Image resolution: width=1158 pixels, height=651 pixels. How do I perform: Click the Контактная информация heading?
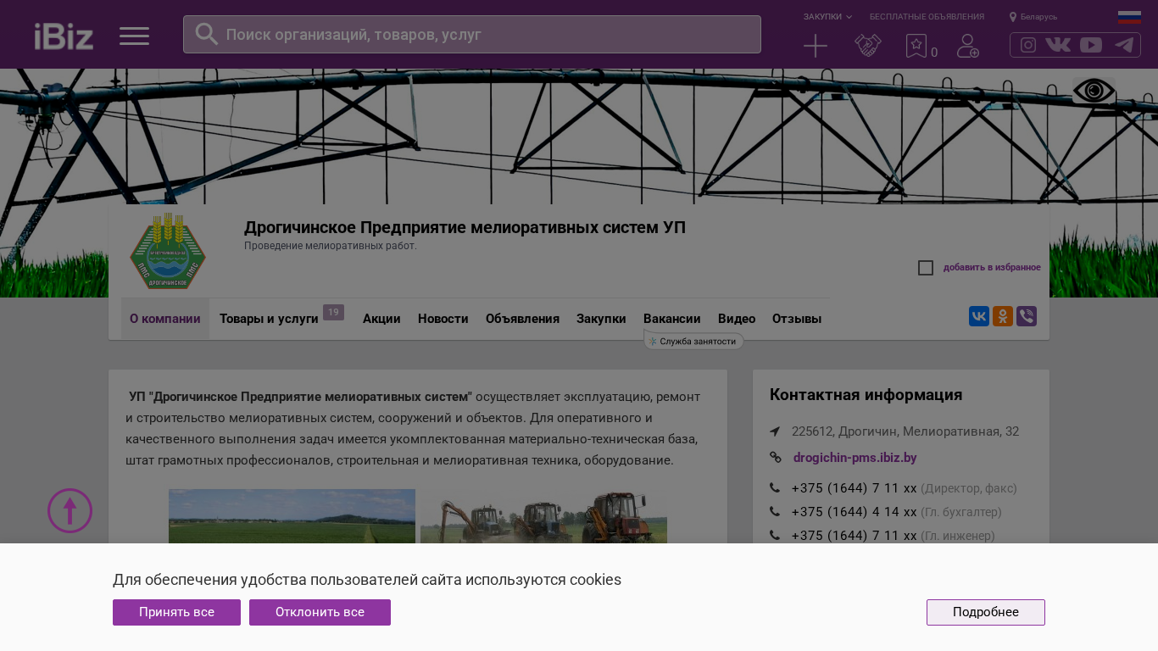[866, 394]
